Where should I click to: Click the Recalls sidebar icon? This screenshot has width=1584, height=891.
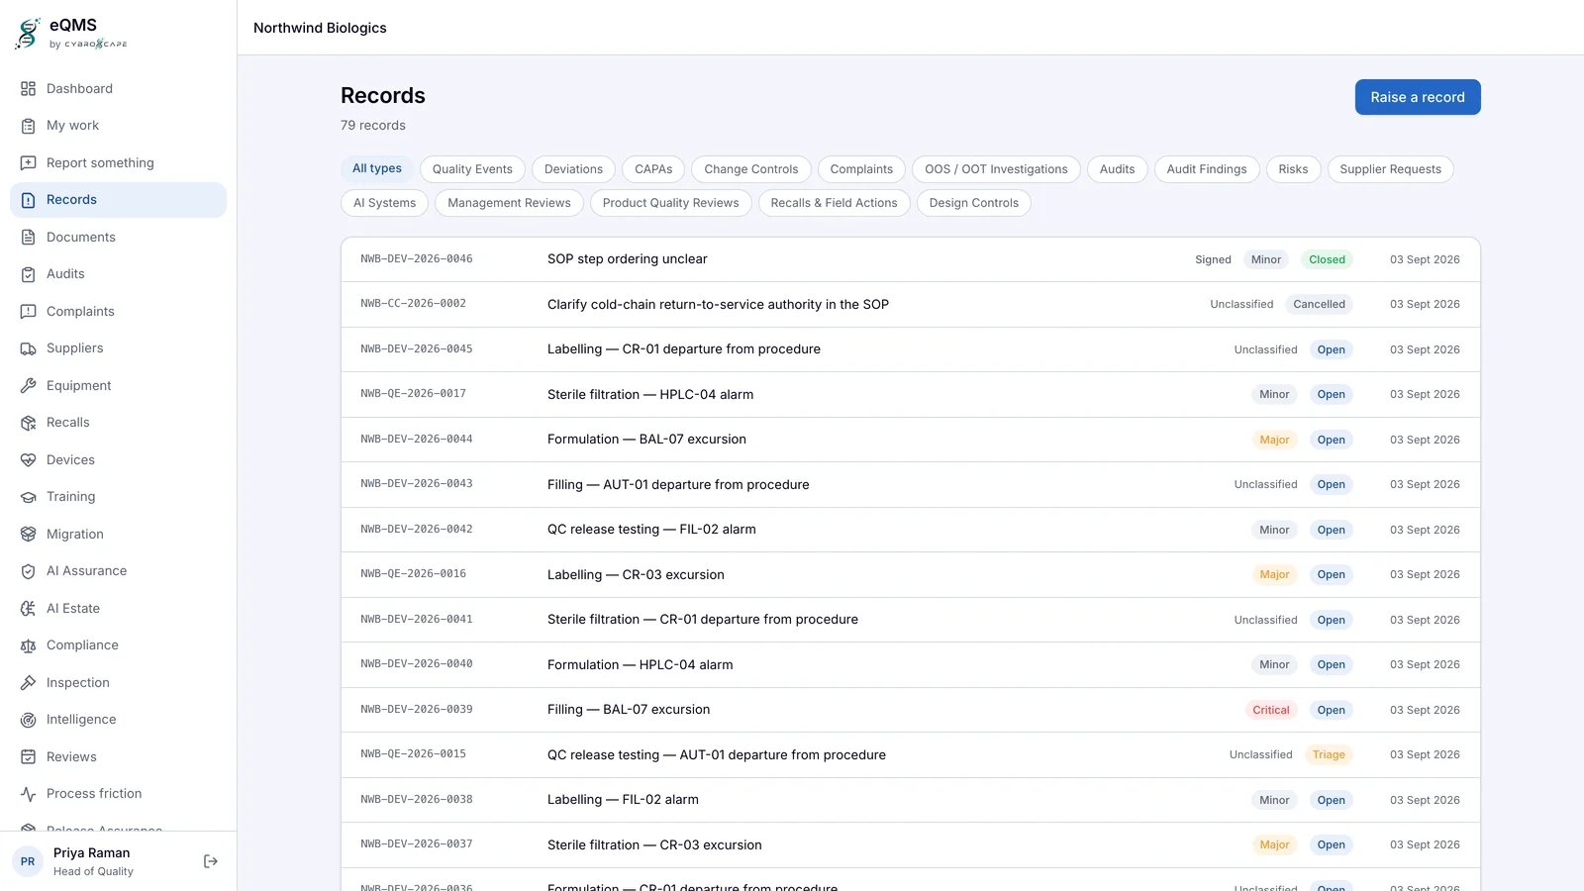(28, 423)
